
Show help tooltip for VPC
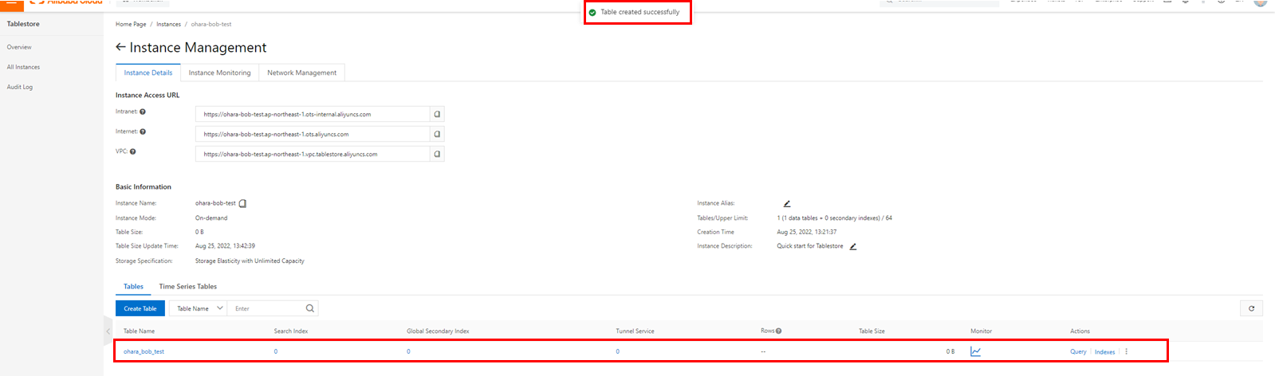132,151
